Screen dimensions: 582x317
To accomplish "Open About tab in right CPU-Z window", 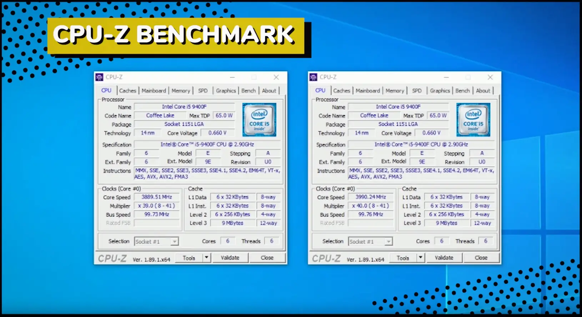I will pyautogui.click(x=483, y=91).
